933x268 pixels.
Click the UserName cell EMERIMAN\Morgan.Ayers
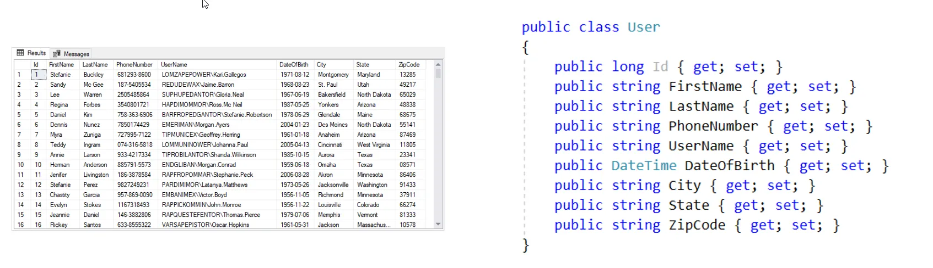pyautogui.click(x=218, y=125)
